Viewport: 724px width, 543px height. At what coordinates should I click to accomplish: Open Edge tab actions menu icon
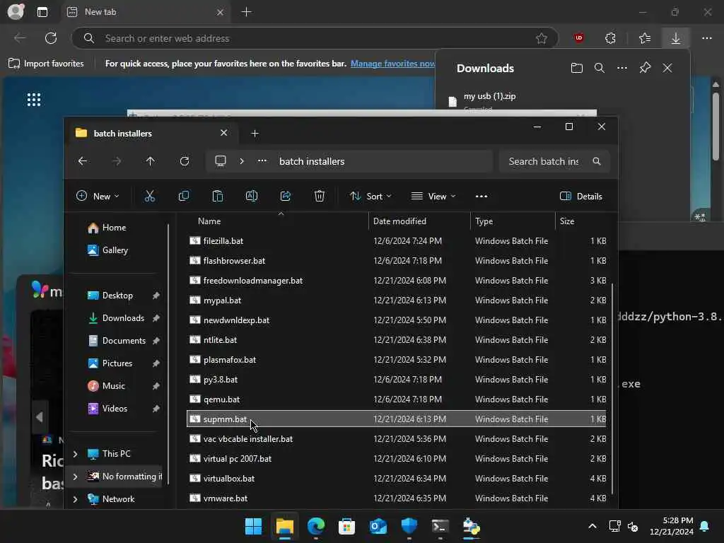(42, 12)
